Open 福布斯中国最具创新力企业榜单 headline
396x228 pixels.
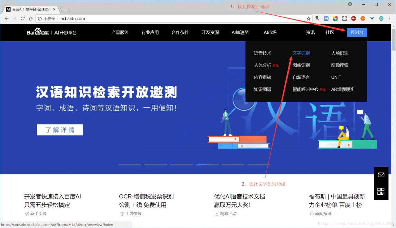pyautogui.click(x=337, y=201)
